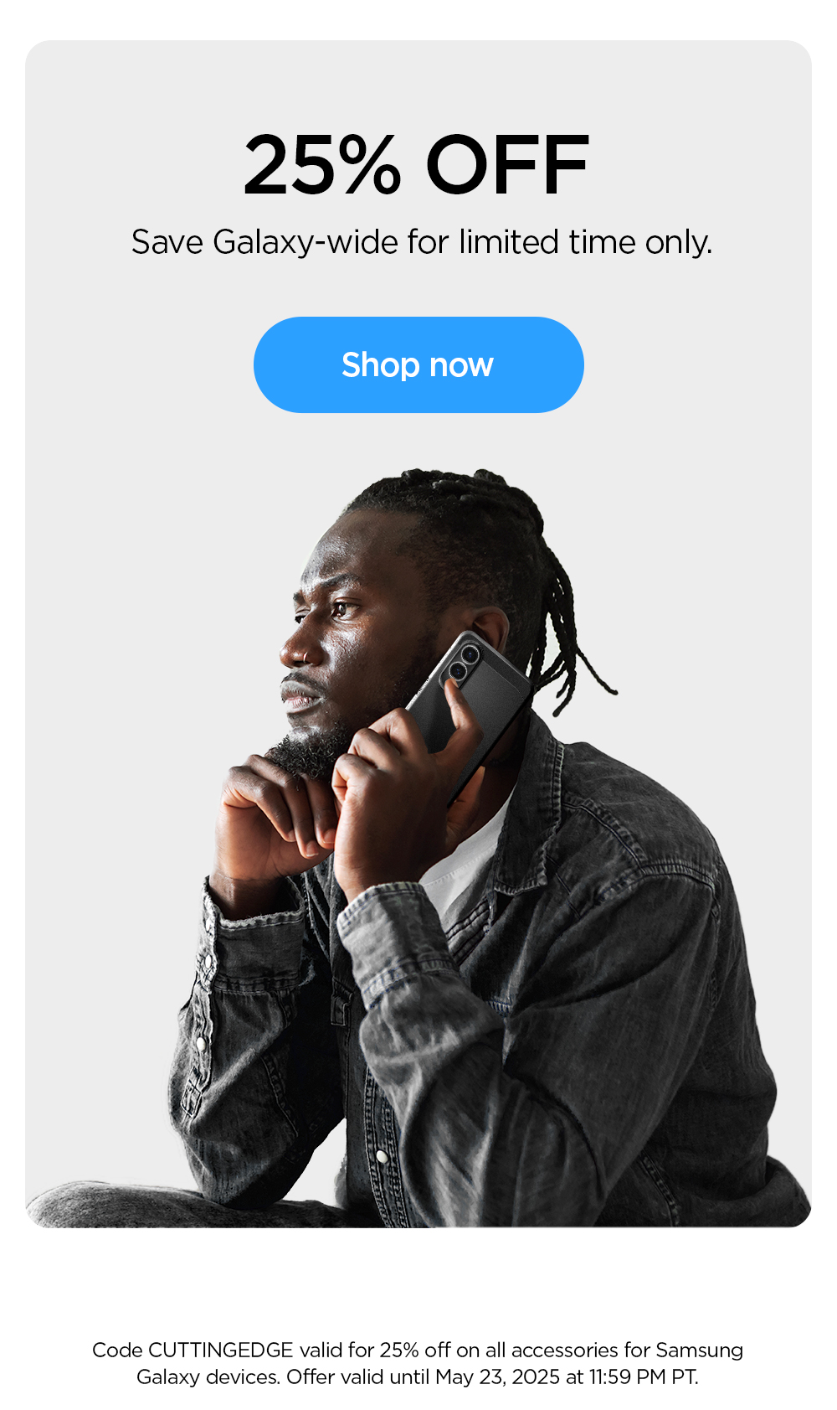The width and height of the screenshot is (837, 1410).
Task: Click the 25% OFF headline
Action: [416, 166]
